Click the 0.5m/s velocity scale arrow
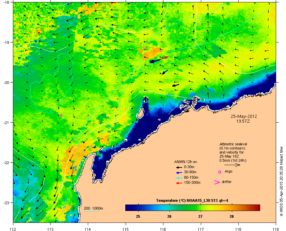 pos(232,165)
